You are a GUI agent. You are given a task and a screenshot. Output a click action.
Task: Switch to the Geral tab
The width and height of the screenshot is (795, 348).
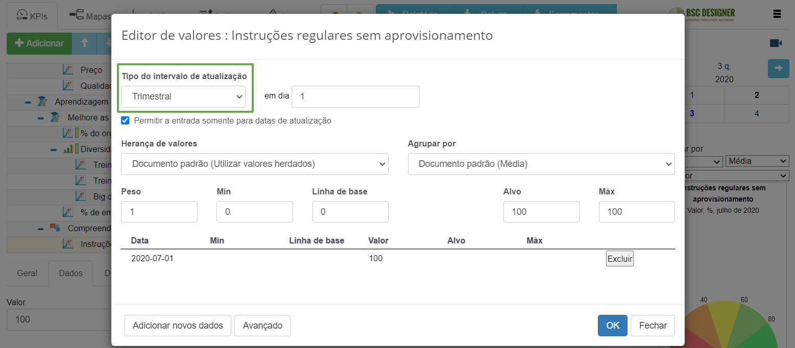pyautogui.click(x=27, y=273)
